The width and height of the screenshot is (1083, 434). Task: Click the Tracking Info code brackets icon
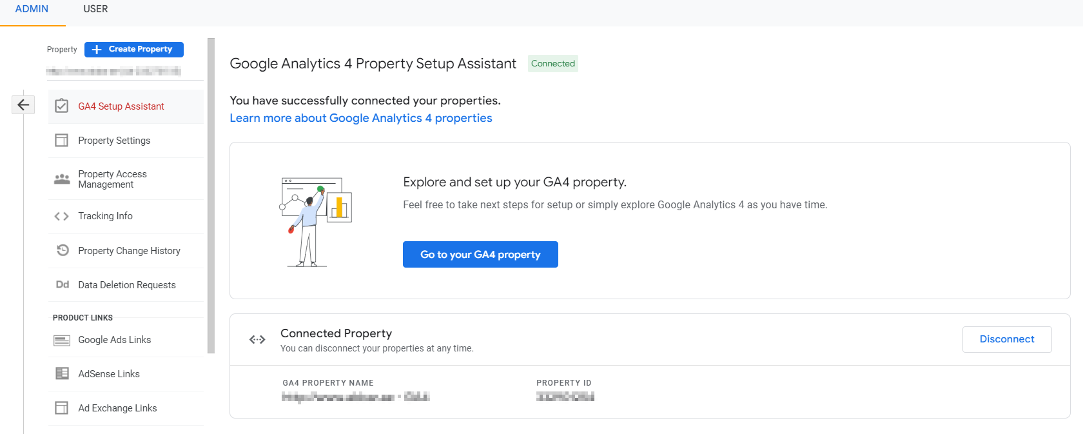pyautogui.click(x=62, y=216)
